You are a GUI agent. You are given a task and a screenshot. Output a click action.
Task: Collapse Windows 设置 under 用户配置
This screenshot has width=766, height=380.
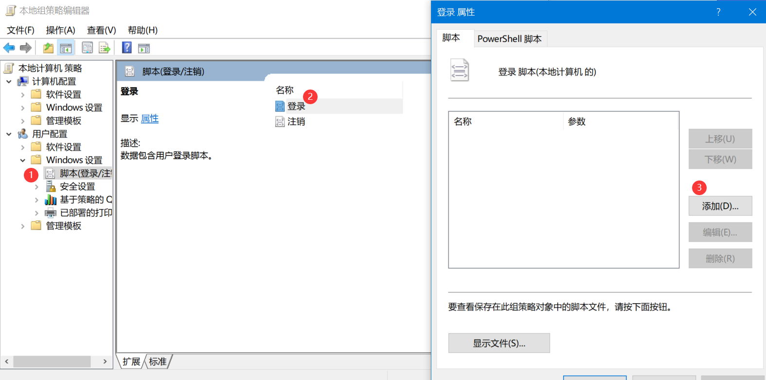(22, 160)
